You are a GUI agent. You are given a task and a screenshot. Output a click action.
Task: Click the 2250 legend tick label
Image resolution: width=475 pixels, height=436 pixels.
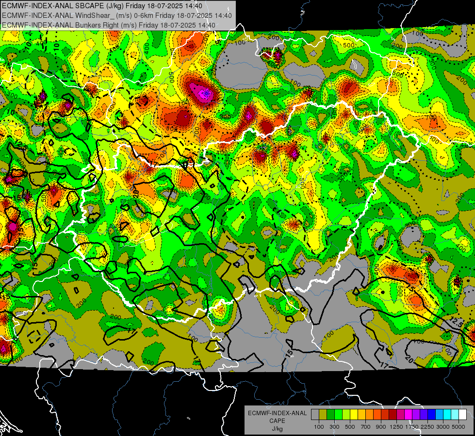click(427, 427)
